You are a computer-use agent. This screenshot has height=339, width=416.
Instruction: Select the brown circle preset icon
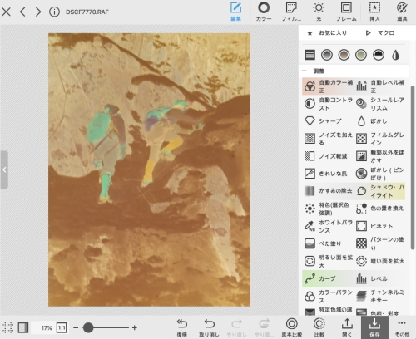point(344,55)
